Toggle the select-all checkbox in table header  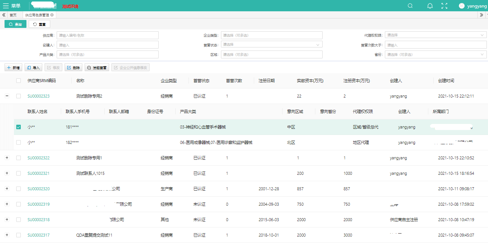19,81
